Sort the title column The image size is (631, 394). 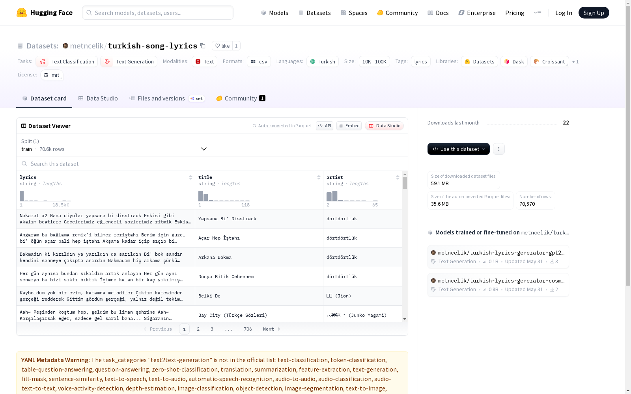[x=319, y=177]
